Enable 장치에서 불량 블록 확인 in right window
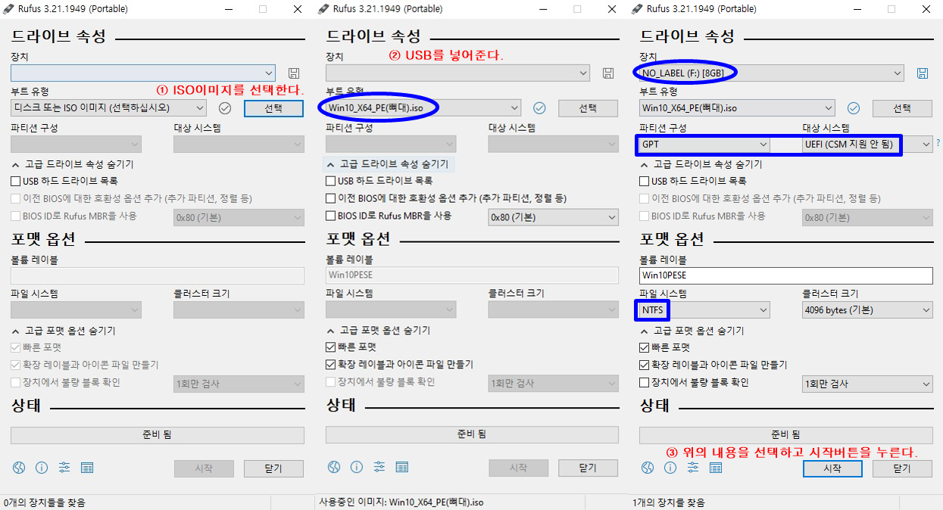The height and width of the screenshot is (510, 943). [x=645, y=383]
